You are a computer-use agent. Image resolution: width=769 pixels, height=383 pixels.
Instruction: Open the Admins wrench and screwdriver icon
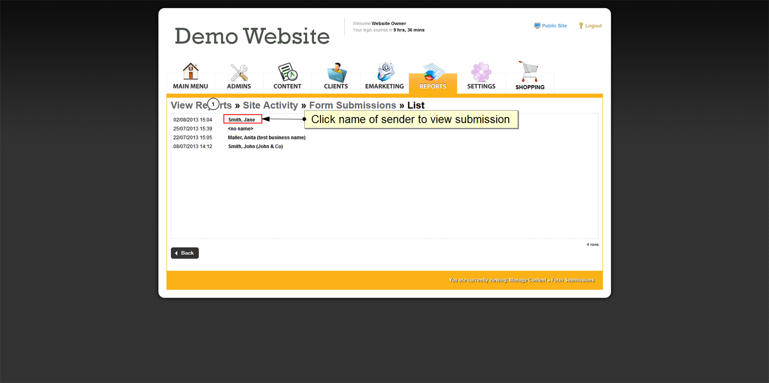(x=239, y=72)
